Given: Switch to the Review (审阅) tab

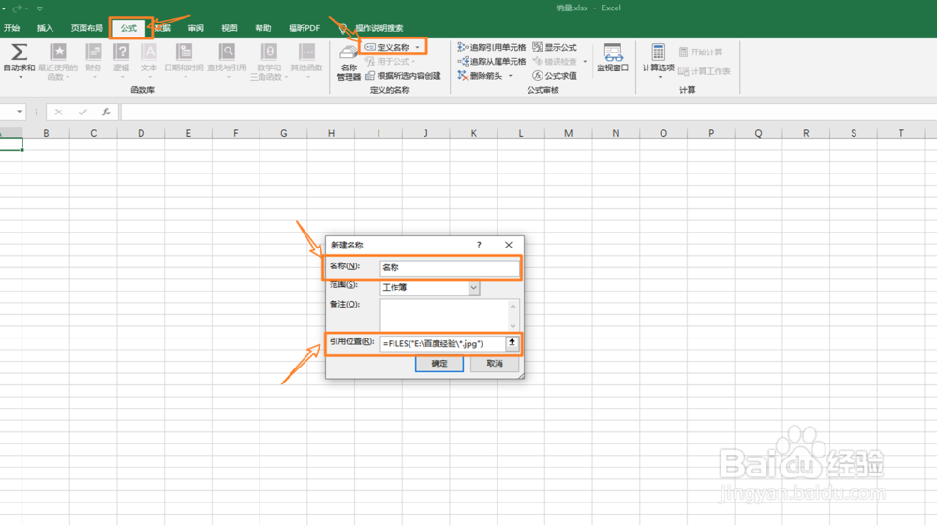Looking at the screenshot, I should click(196, 28).
